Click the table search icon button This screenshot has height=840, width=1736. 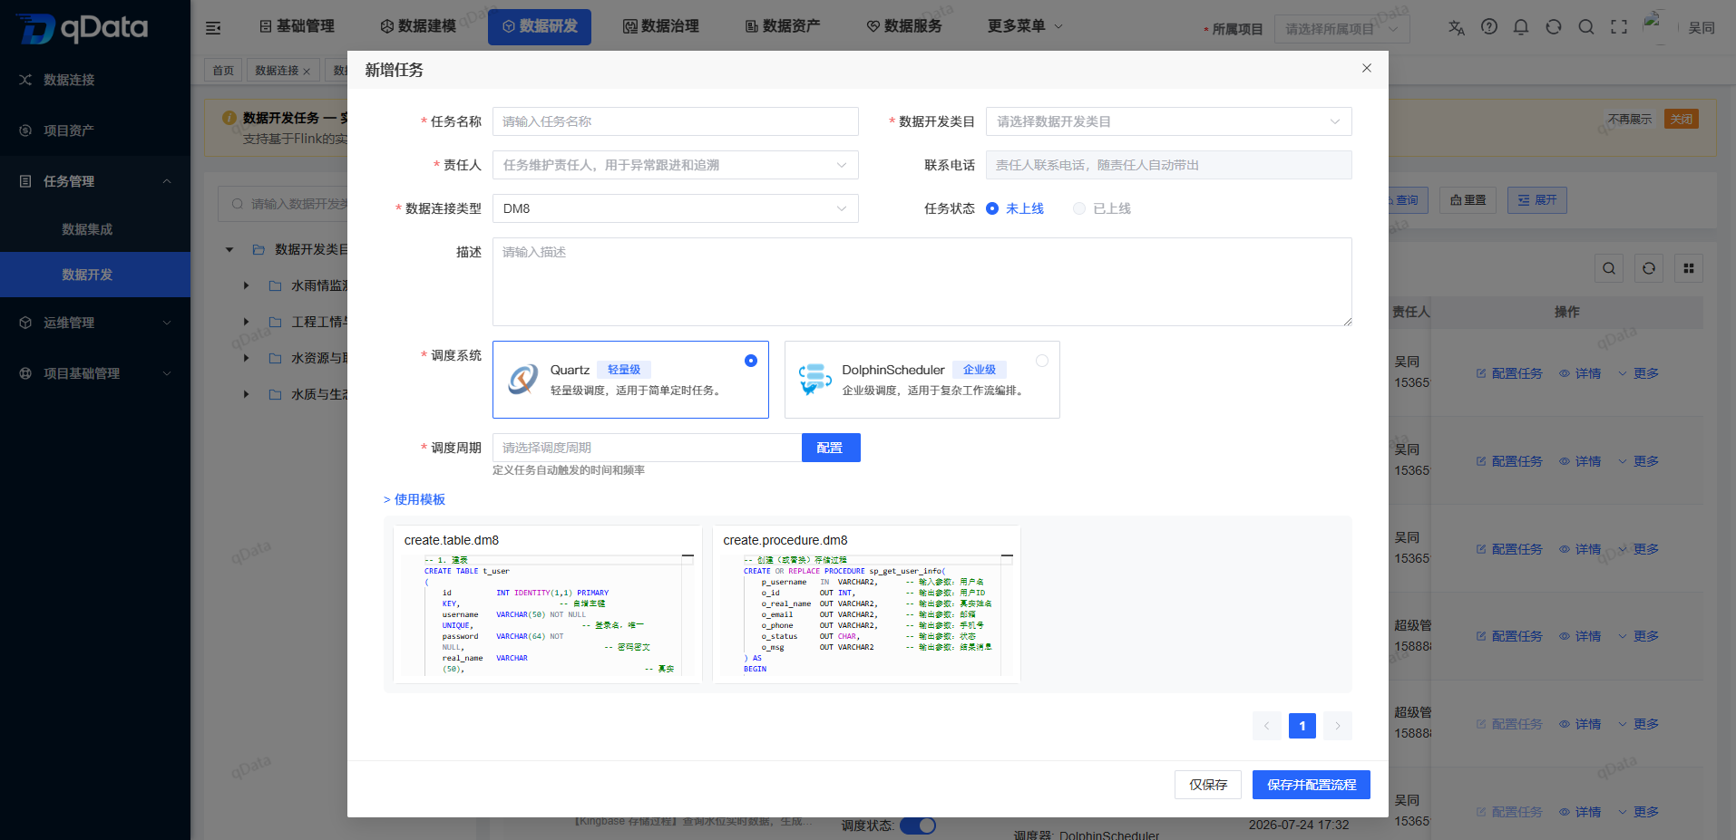point(1609,268)
